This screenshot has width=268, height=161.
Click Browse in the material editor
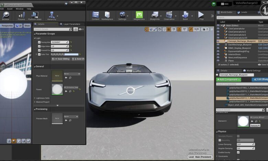[5, 16]
